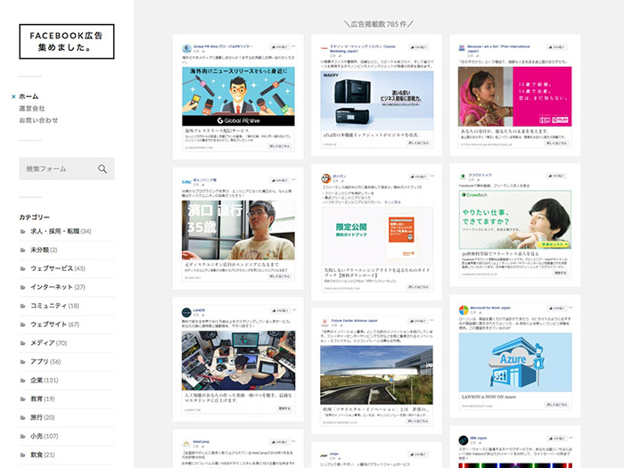The width and height of the screenshot is (624, 468).
Task: Open the お問い合わせ menu item
Action: [x=38, y=120]
